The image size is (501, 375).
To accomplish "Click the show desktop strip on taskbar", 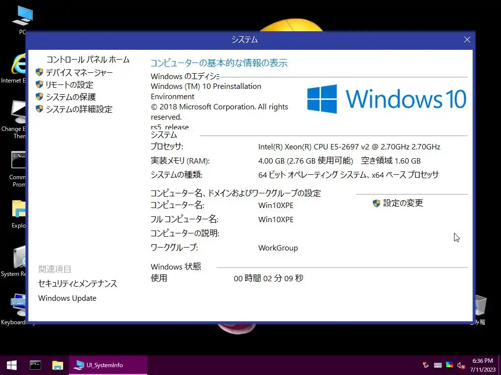I will click(500, 365).
